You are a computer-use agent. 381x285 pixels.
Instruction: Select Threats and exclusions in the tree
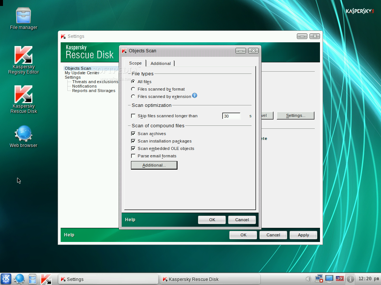click(x=95, y=82)
